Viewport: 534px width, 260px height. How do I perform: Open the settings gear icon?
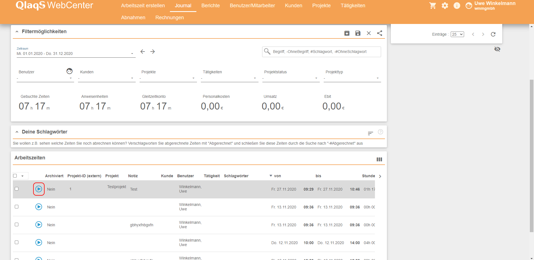point(445,6)
